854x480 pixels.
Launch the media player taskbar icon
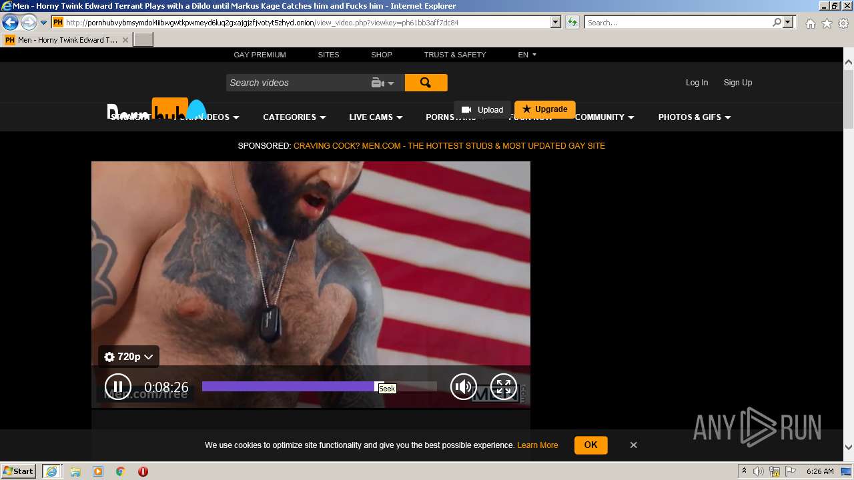pos(98,471)
